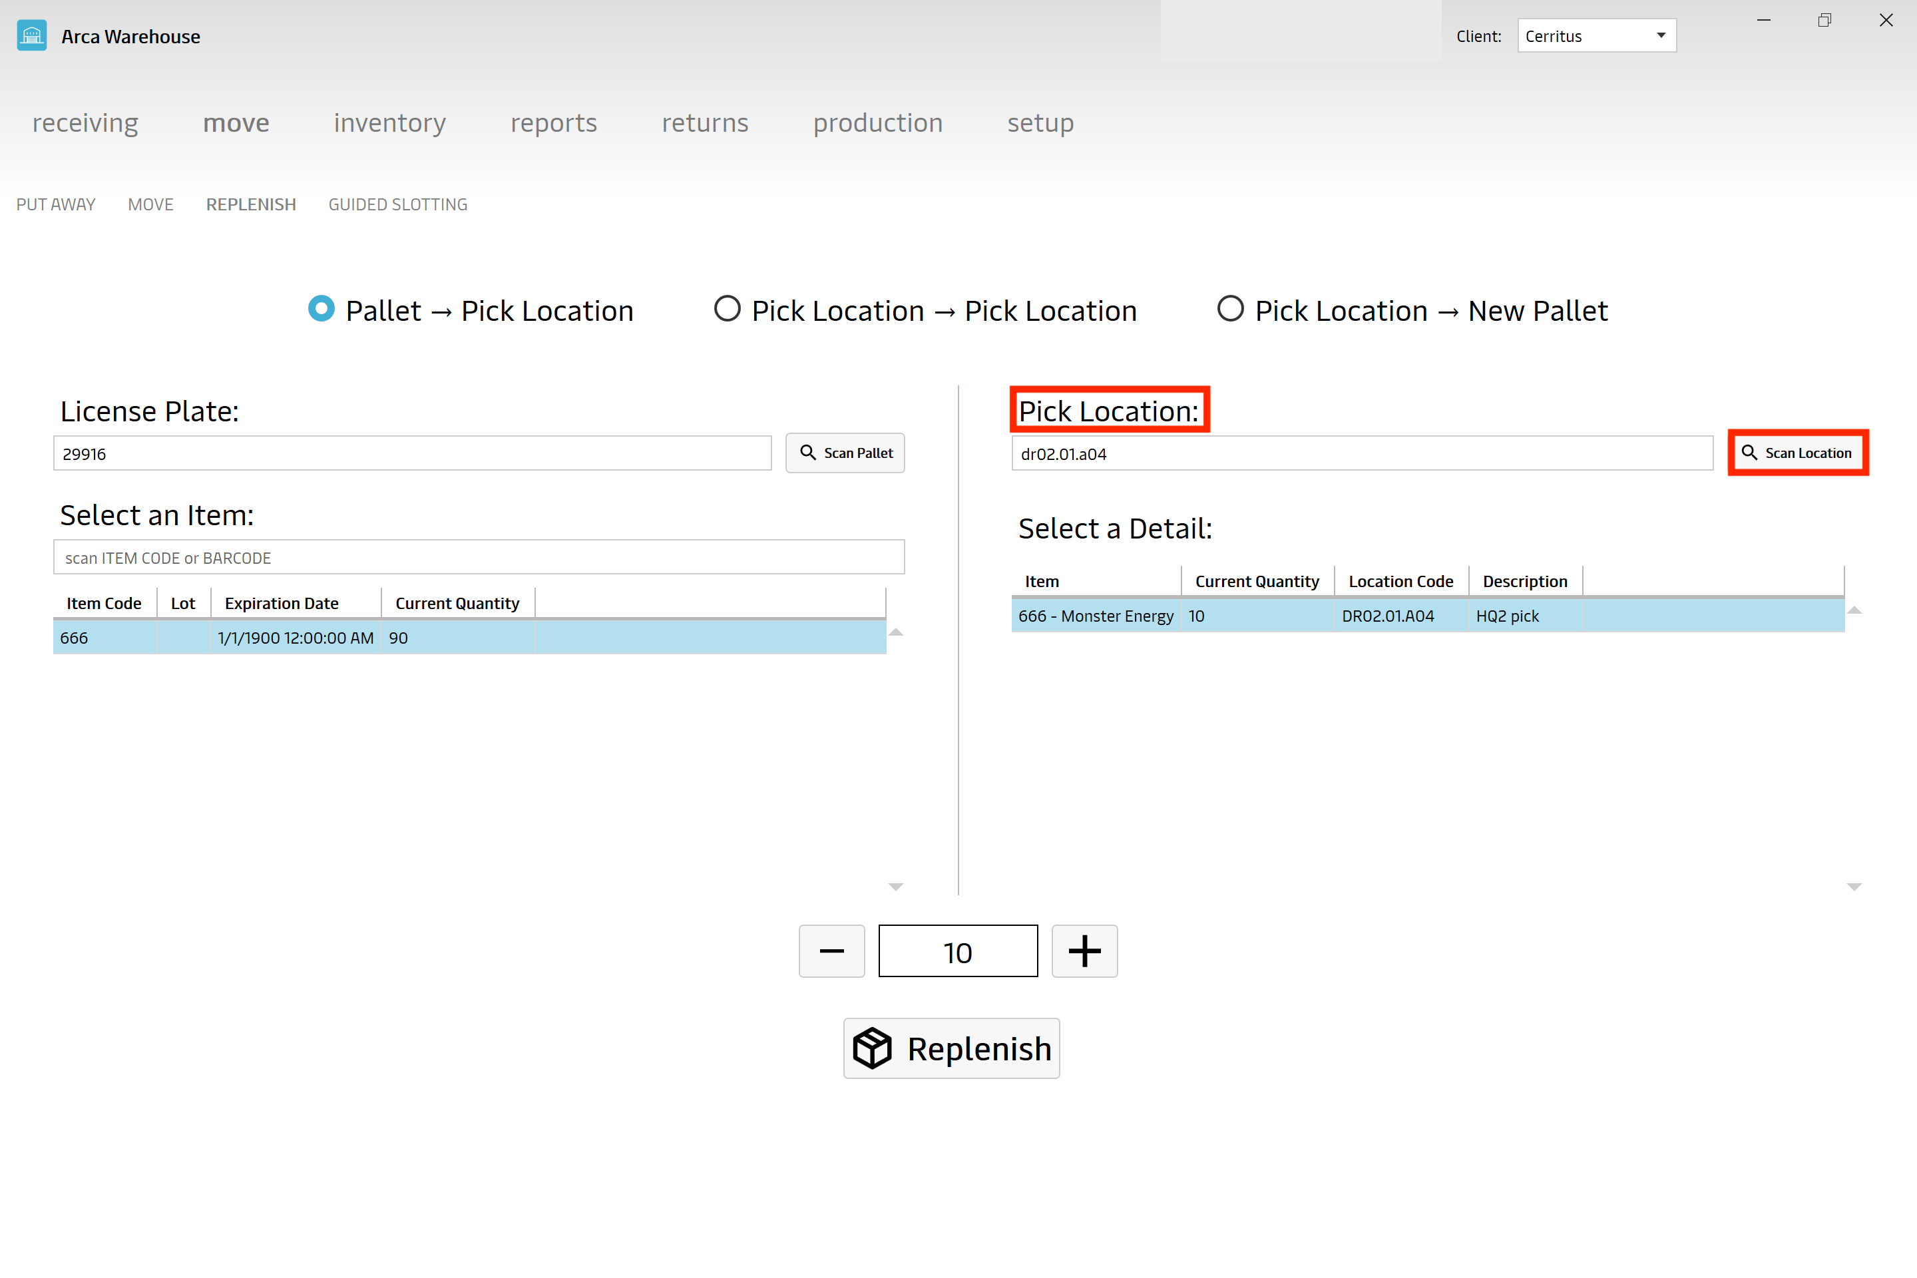Click the Replenish button label
The height and width of the screenshot is (1278, 1917).
point(980,1049)
